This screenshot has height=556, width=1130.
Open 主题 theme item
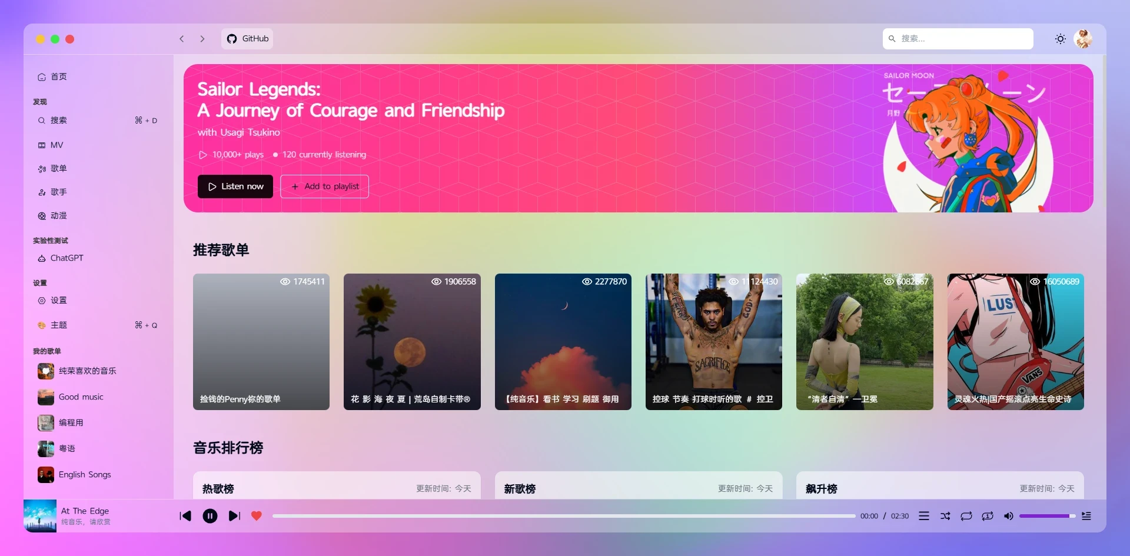[x=98, y=325]
